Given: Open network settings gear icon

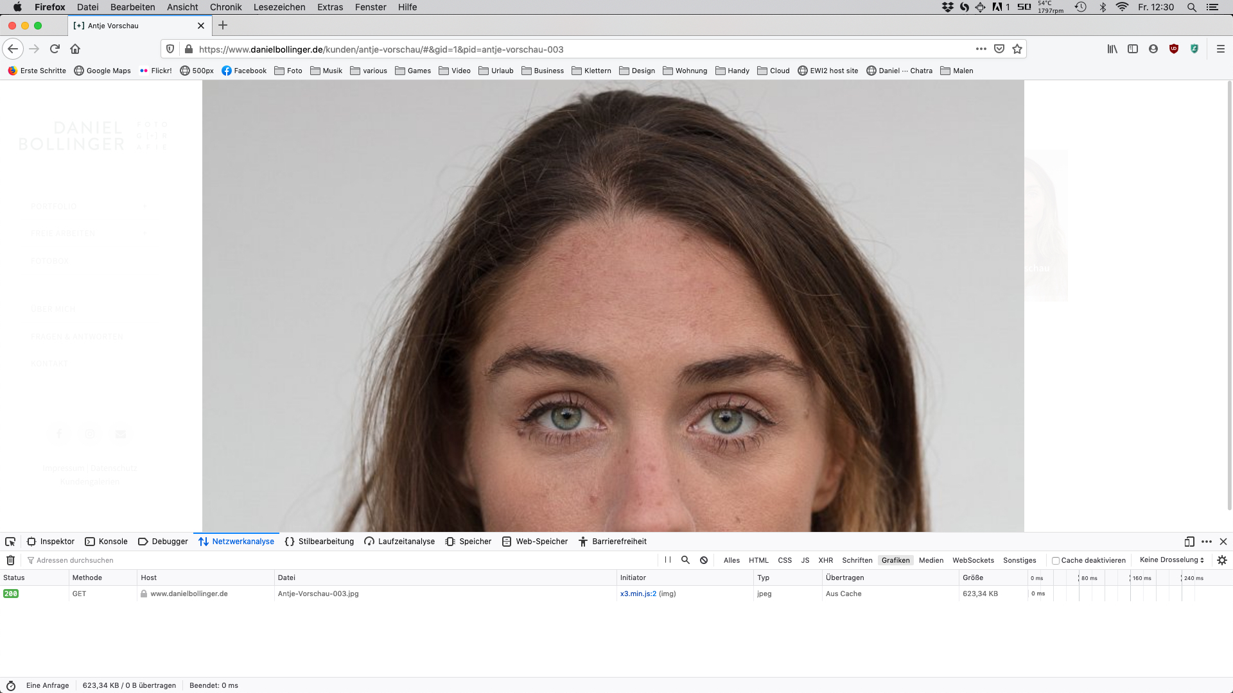Looking at the screenshot, I should pyautogui.click(x=1222, y=560).
